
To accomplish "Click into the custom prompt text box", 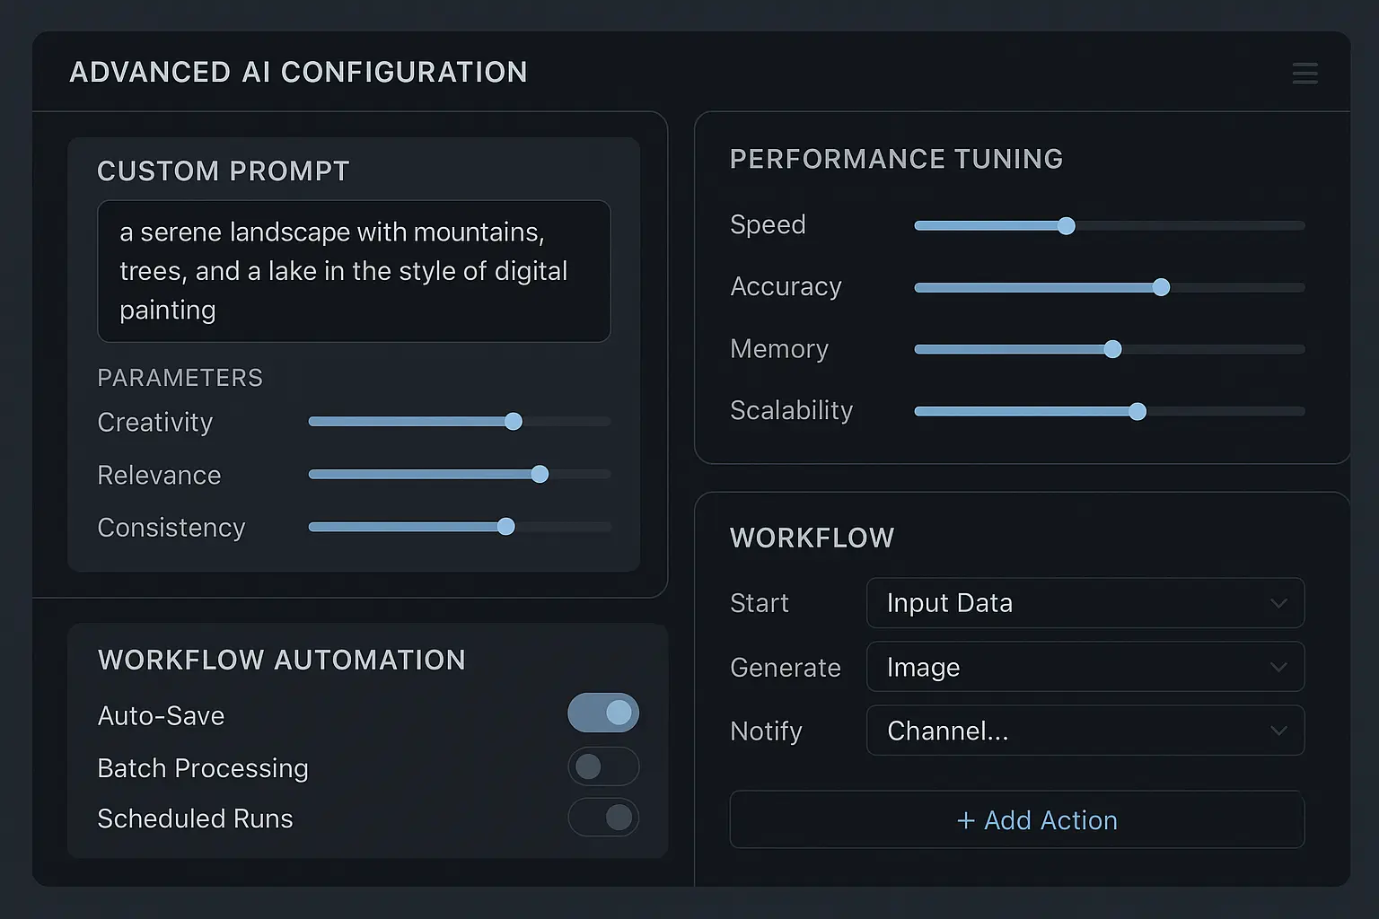I will (x=354, y=271).
